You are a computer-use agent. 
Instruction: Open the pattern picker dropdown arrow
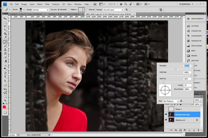84,10
